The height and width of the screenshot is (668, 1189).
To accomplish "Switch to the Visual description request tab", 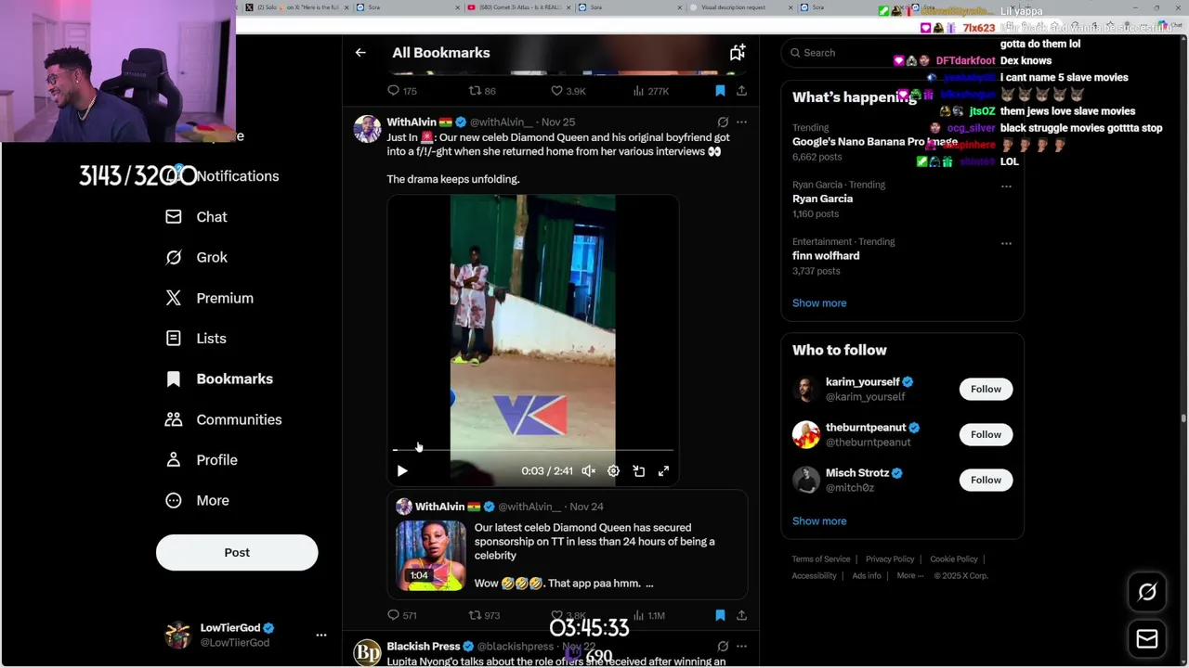I will 739,7.
